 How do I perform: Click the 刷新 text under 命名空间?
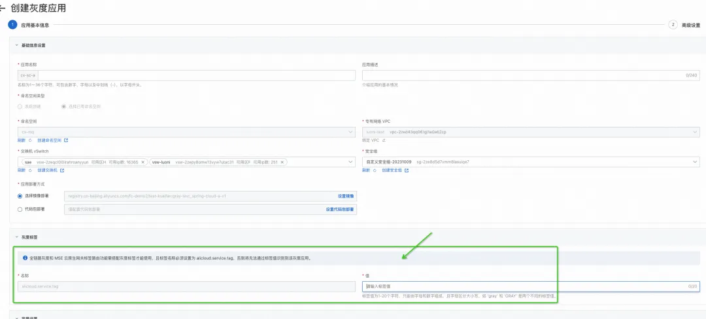[21, 141]
